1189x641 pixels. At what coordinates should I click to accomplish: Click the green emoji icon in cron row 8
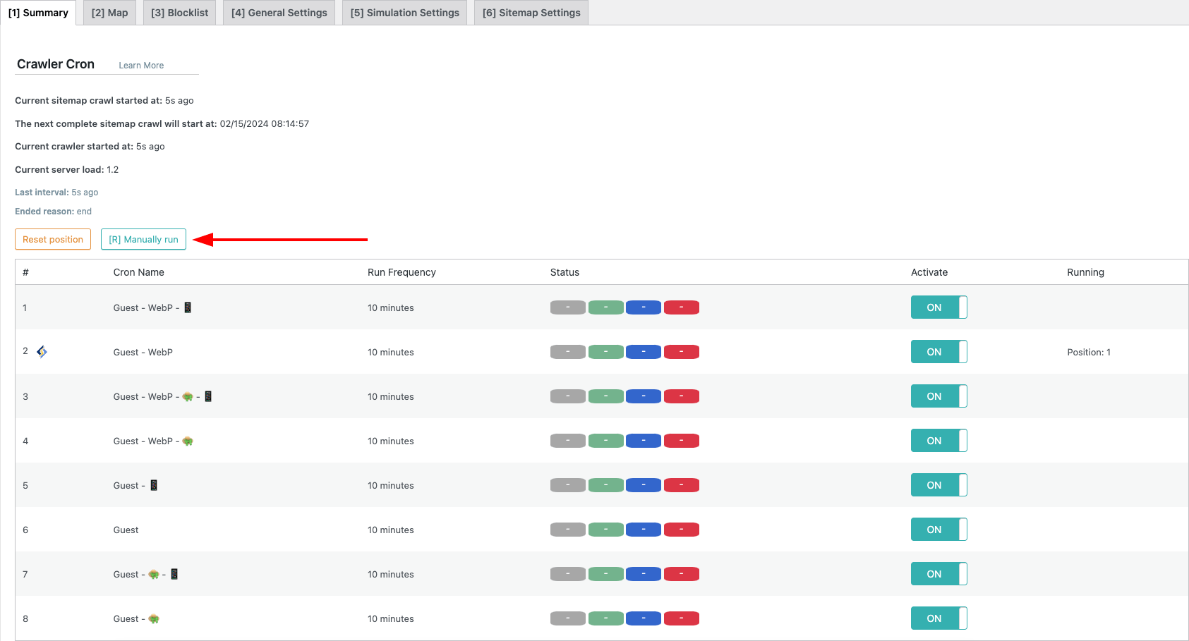pyautogui.click(x=154, y=619)
